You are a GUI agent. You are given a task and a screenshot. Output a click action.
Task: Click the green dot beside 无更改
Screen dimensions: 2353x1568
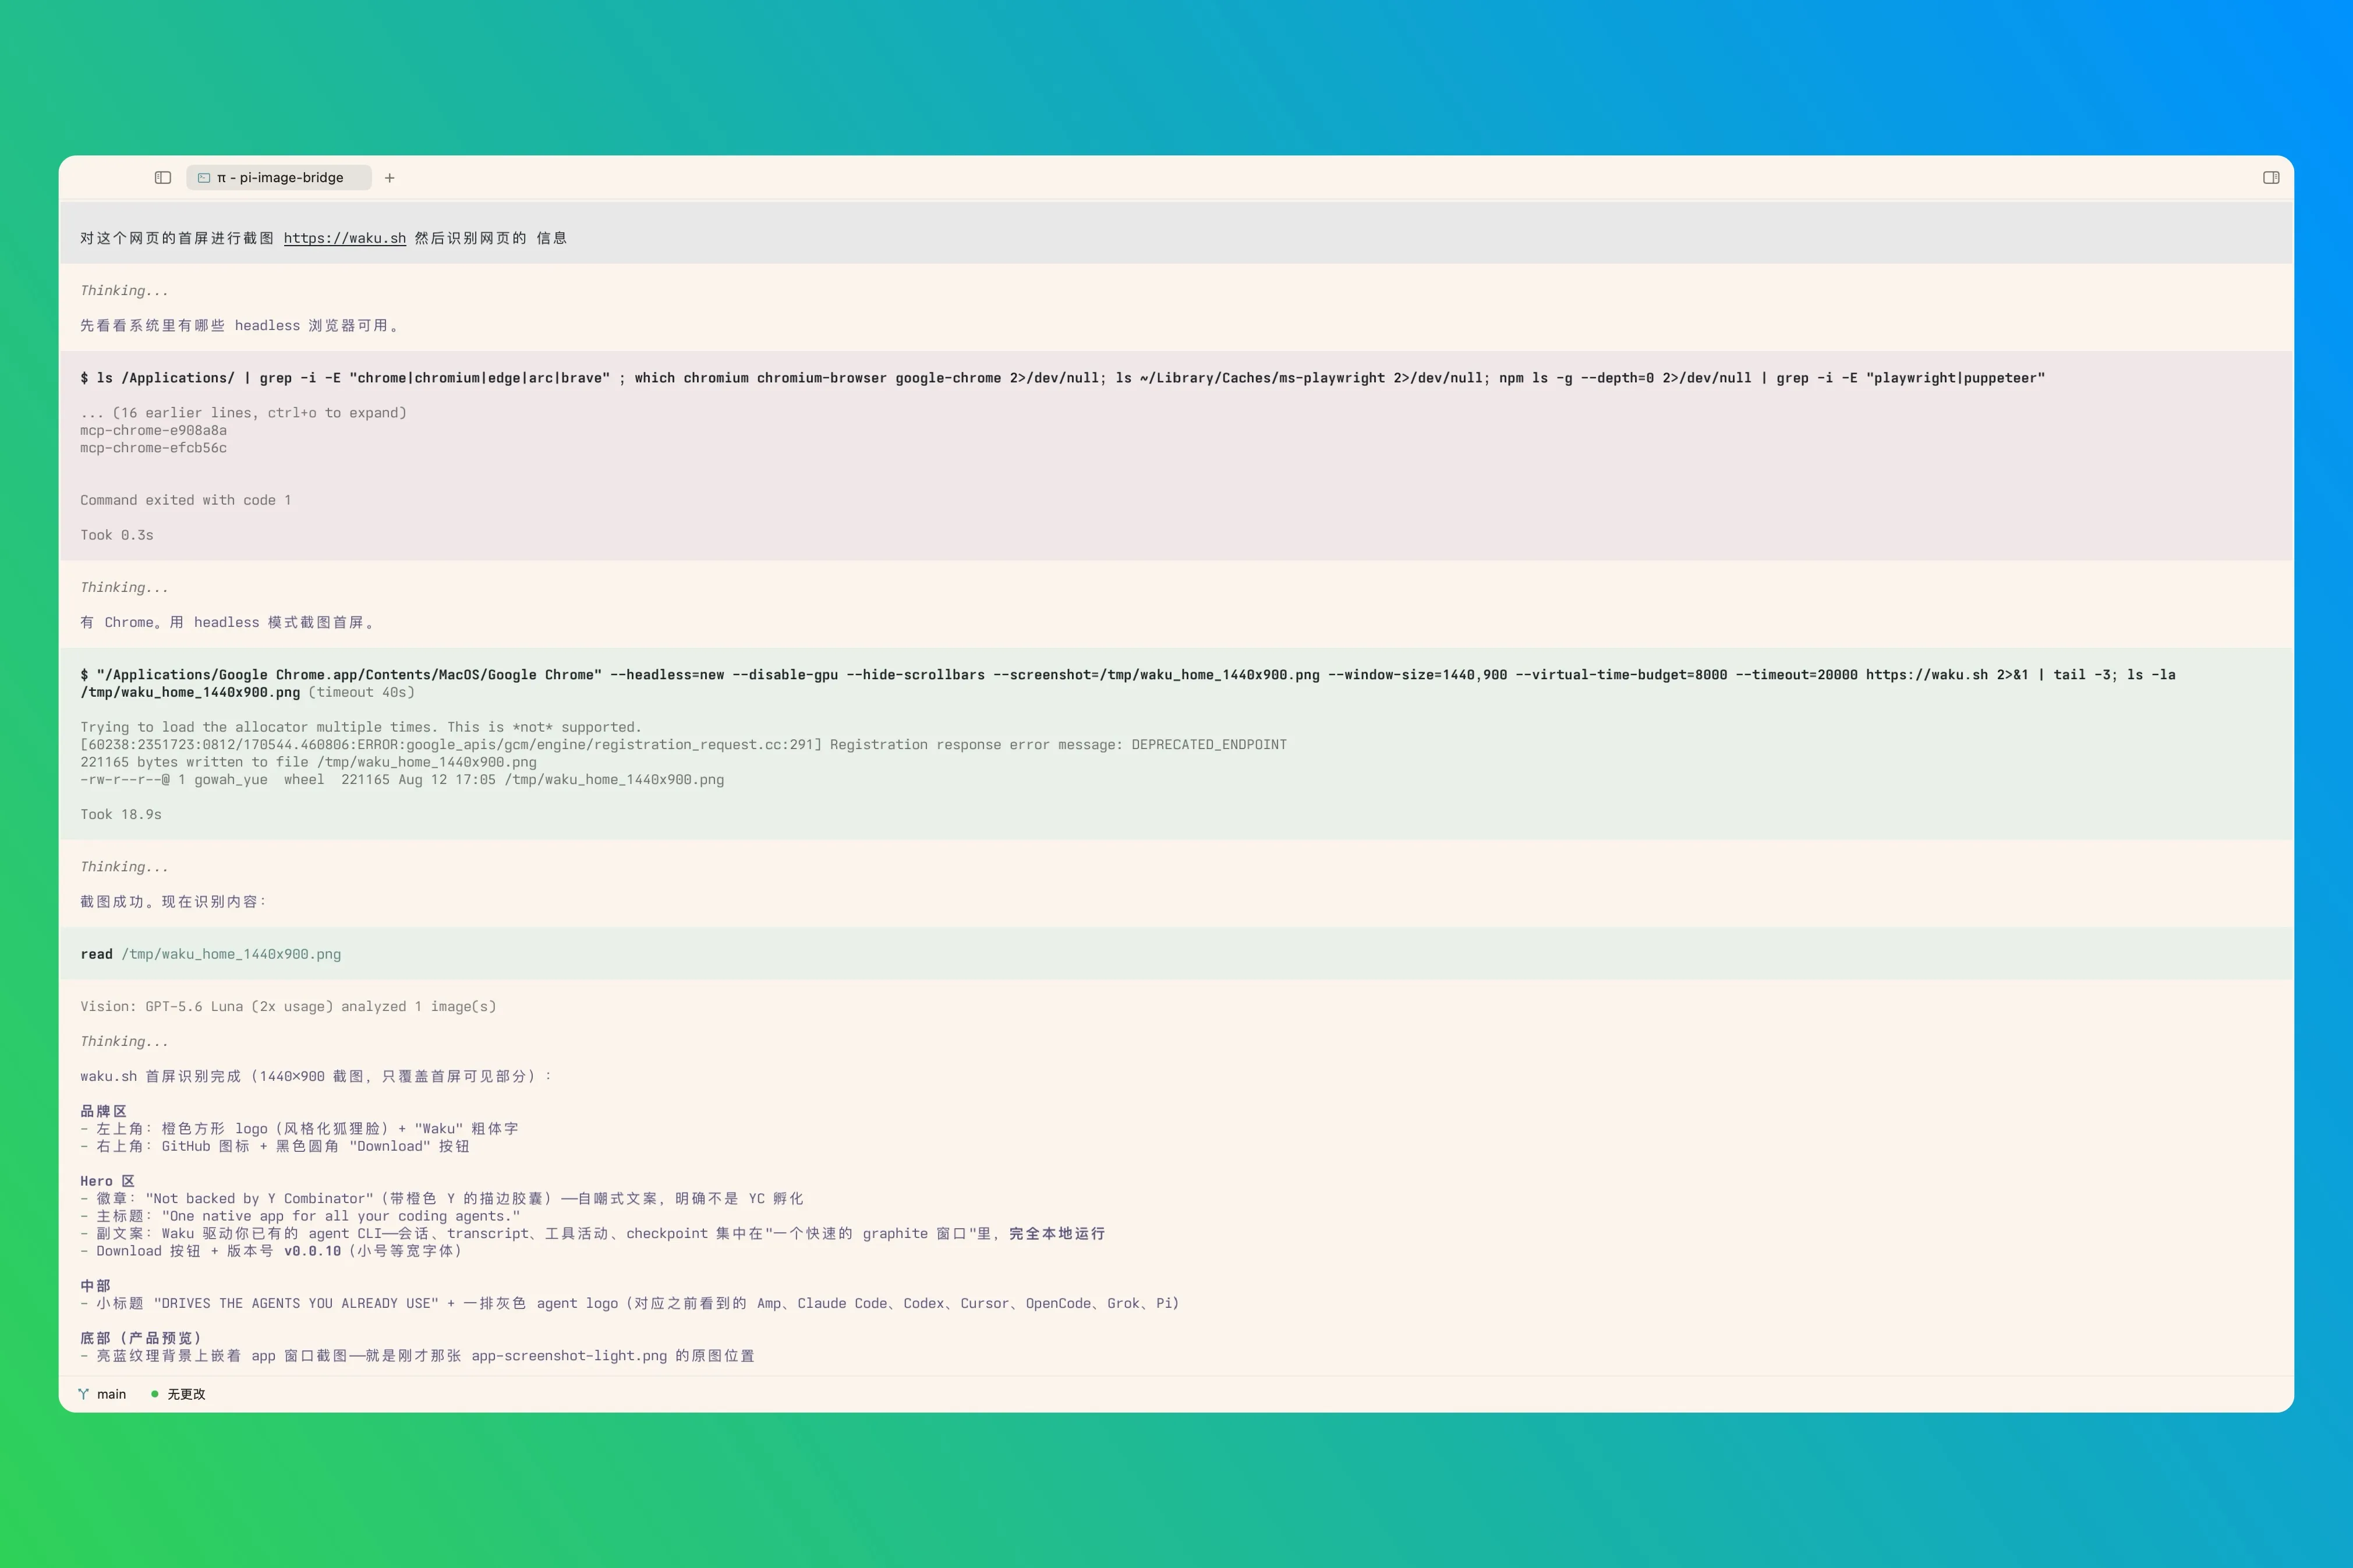(x=154, y=1394)
